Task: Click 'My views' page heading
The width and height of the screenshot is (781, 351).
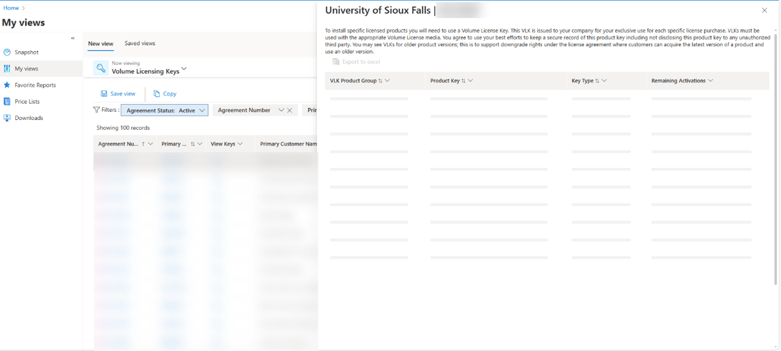Action: tap(23, 22)
